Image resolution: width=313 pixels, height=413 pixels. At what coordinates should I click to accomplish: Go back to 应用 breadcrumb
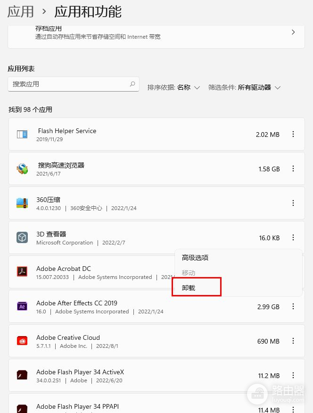[21, 12]
